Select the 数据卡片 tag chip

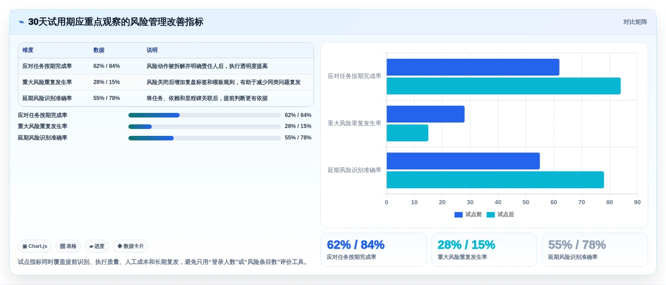[x=131, y=246]
